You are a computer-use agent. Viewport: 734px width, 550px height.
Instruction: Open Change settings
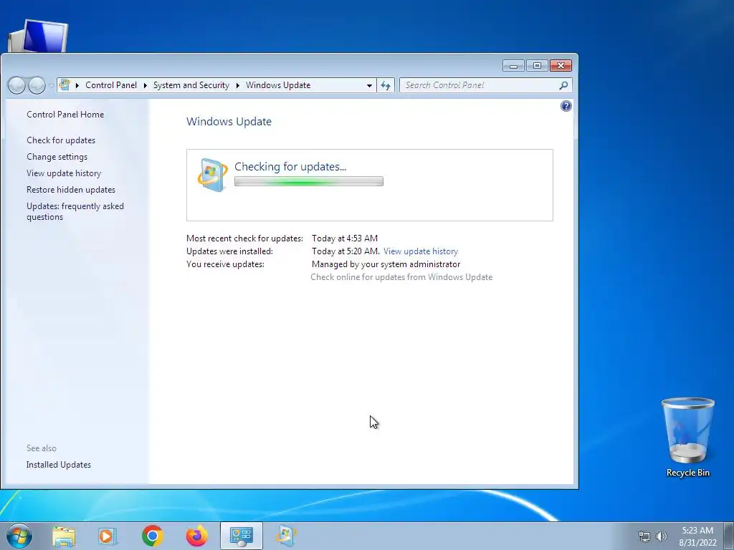(x=57, y=157)
